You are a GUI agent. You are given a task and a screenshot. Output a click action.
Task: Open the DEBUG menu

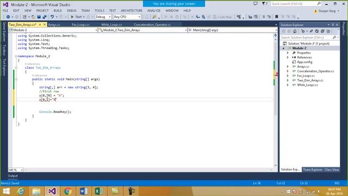(71, 10)
